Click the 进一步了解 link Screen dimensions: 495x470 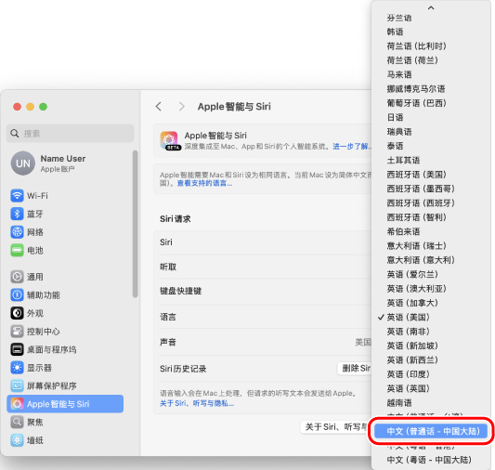[x=352, y=147]
